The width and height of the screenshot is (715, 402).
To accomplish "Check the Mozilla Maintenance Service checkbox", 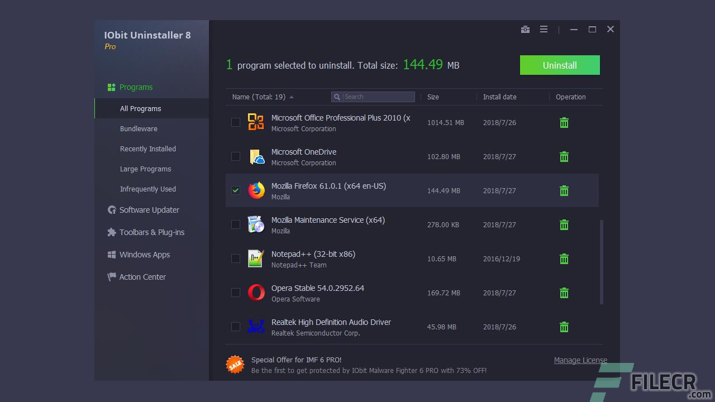I will [x=236, y=224].
